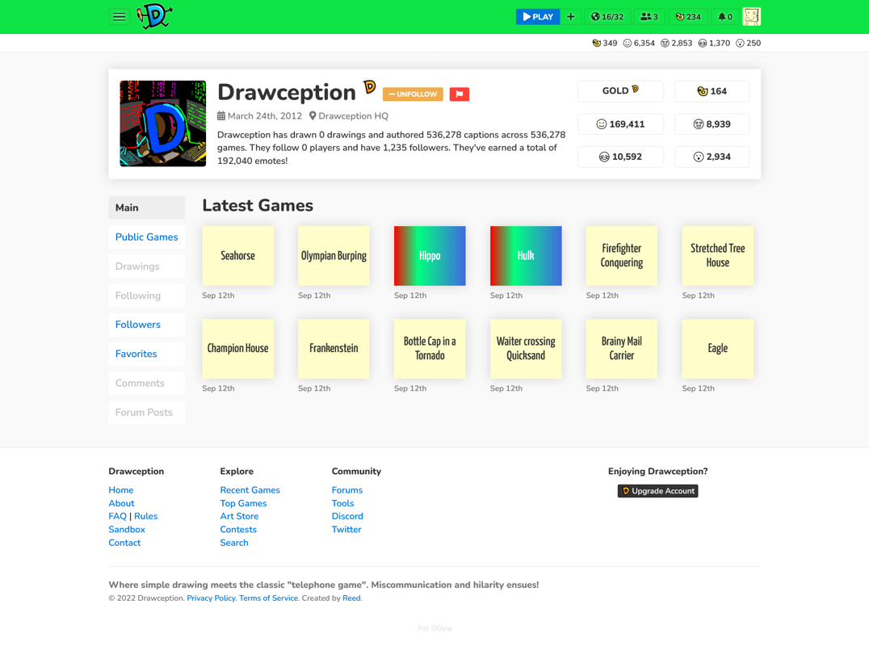Open the friends list icon showing 3
869x646 pixels.
pos(649,16)
